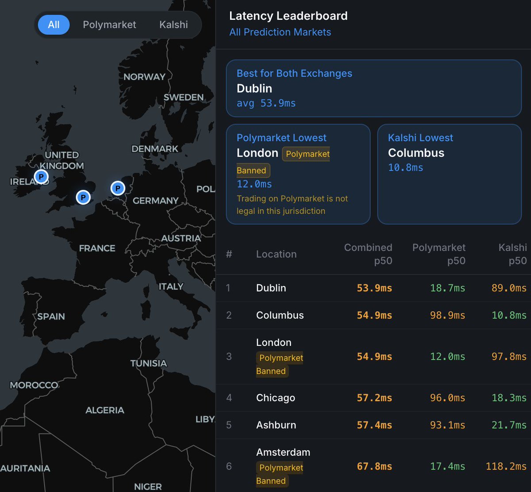Sort by Polymarket p50 column header
Viewport: 531px width, 492px height.
pos(439,254)
